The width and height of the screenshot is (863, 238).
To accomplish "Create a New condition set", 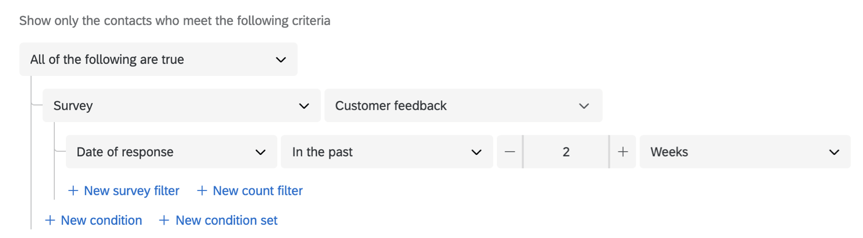I will coord(226,220).
